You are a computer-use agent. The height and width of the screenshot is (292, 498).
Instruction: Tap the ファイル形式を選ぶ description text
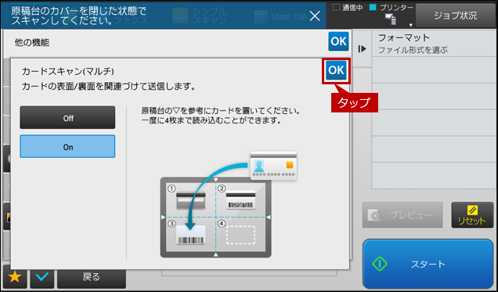[x=413, y=50]
